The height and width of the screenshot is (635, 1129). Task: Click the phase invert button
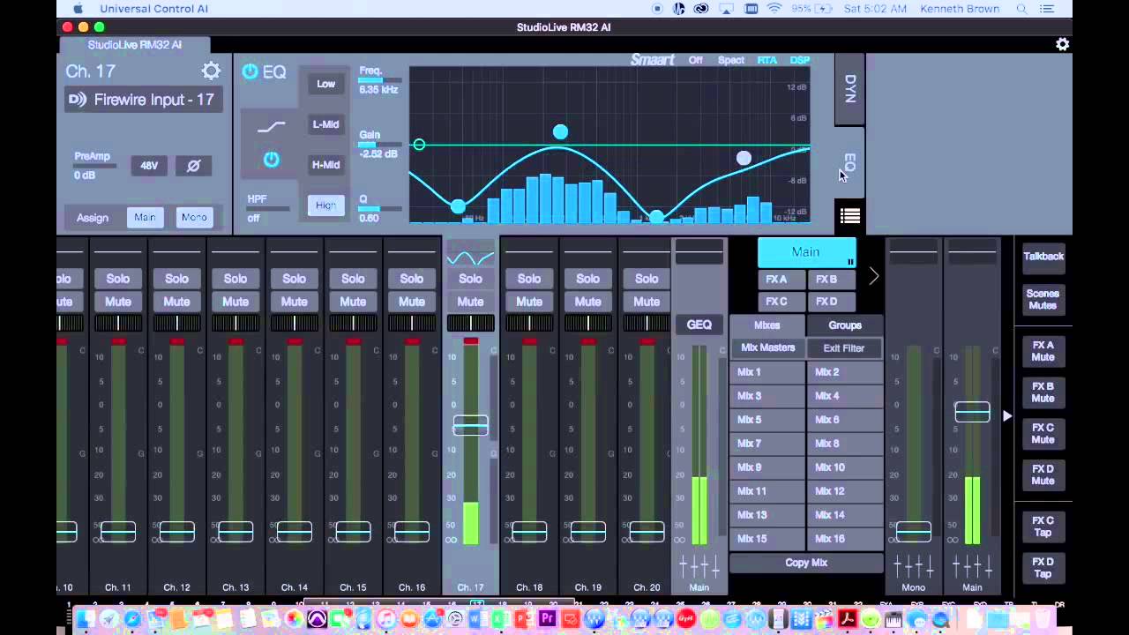point(194,165)
